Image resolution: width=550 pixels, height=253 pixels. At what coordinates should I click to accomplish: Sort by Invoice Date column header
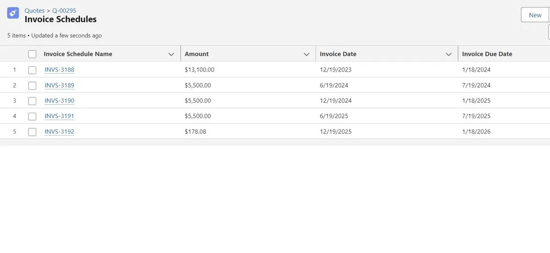(338, 54)
